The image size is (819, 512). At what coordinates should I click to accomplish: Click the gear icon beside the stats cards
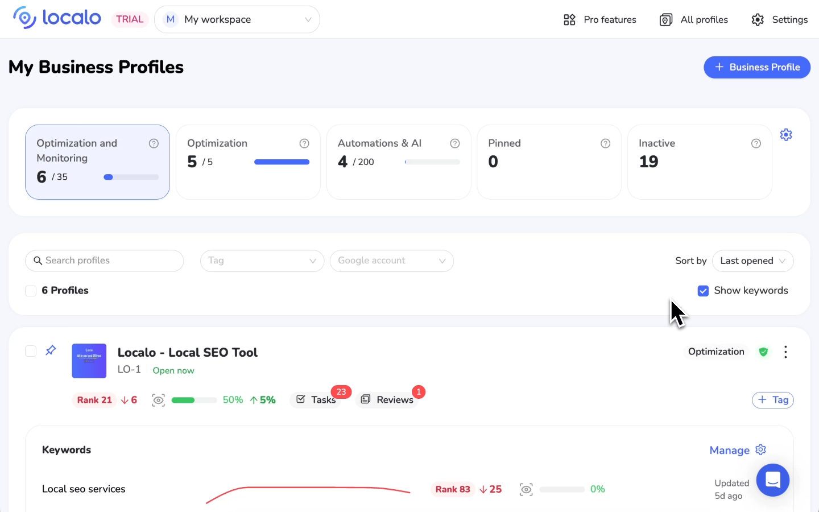click(x=786, y=135)
